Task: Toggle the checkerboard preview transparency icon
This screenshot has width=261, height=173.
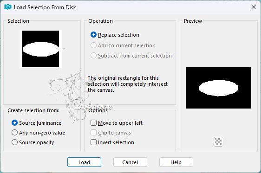Action: 218,142
